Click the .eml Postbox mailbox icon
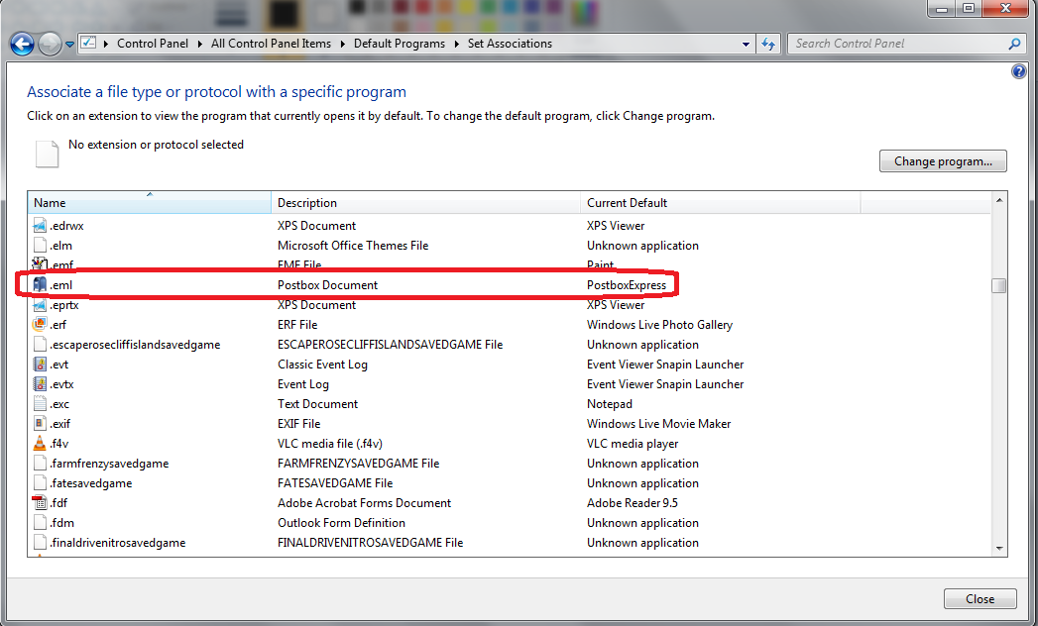 40,284
